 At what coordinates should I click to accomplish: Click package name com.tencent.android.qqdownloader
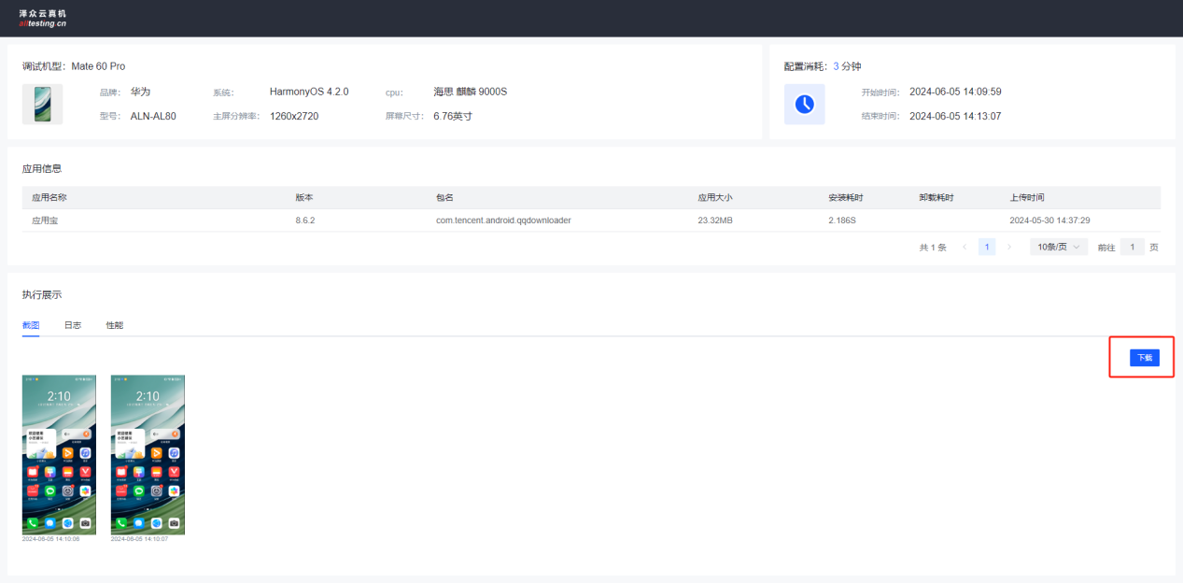click(503, 220)
